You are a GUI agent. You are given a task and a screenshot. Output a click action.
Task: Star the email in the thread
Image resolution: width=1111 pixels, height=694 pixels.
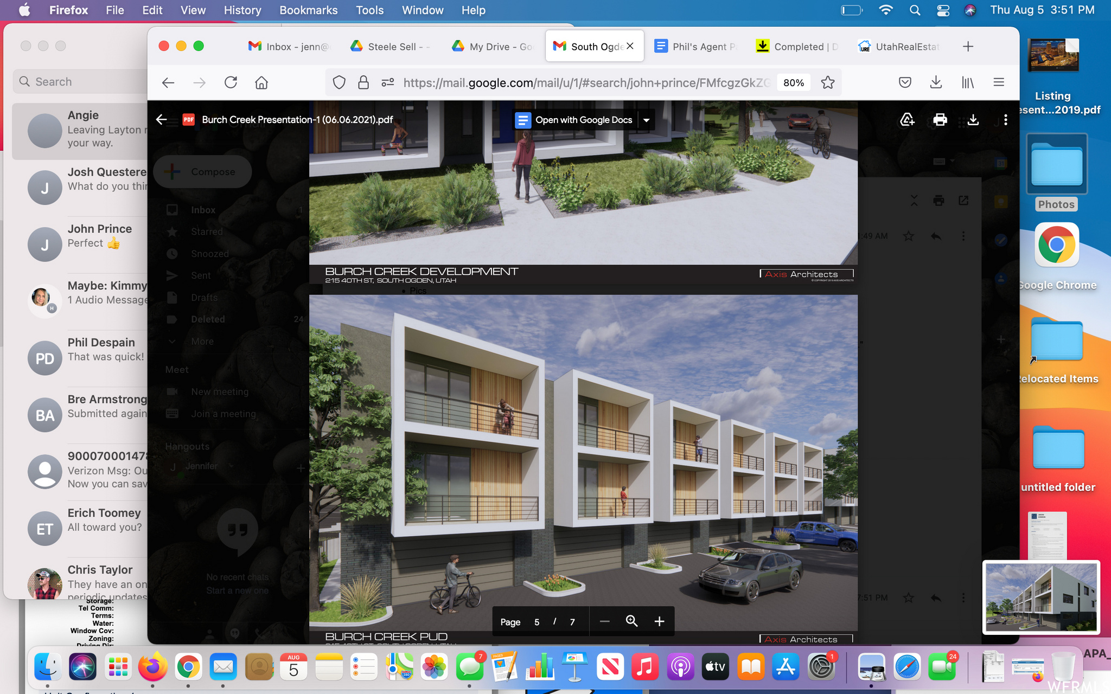909,236
